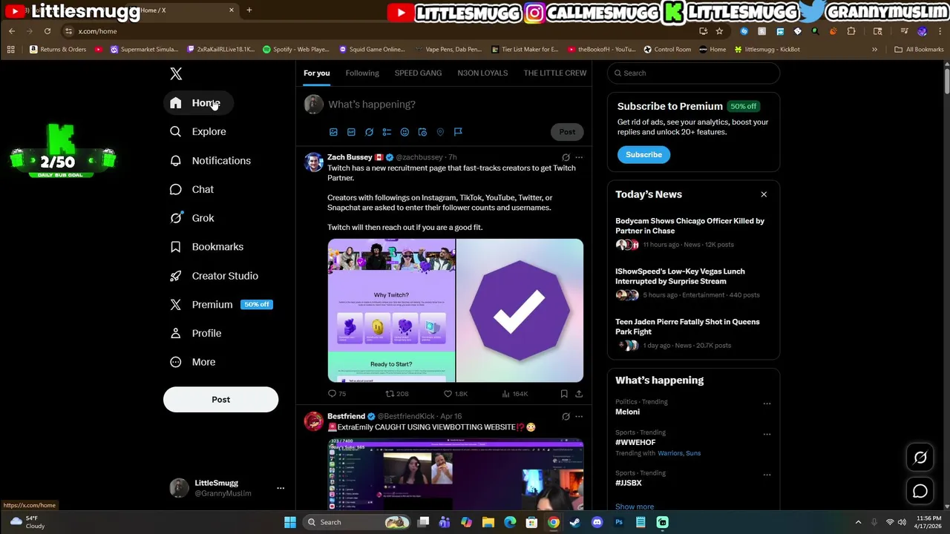950x534 pixels.
Task: Open Meloni trending topic
Action: coord(627,412)
